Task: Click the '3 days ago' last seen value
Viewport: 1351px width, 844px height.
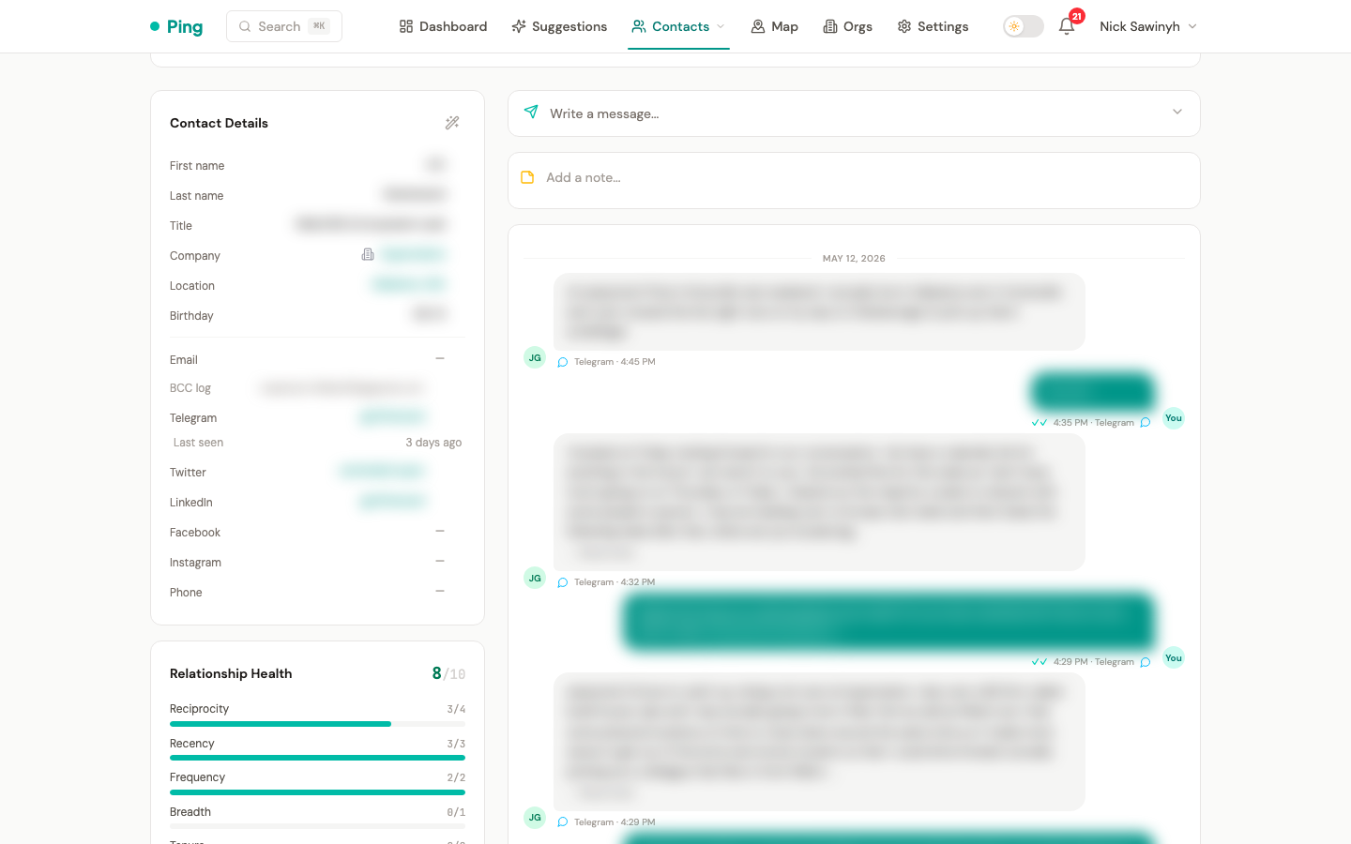Action: click(433, 443)
